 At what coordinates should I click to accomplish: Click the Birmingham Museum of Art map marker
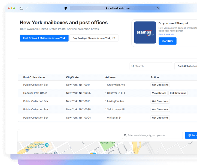pos(47,145)
